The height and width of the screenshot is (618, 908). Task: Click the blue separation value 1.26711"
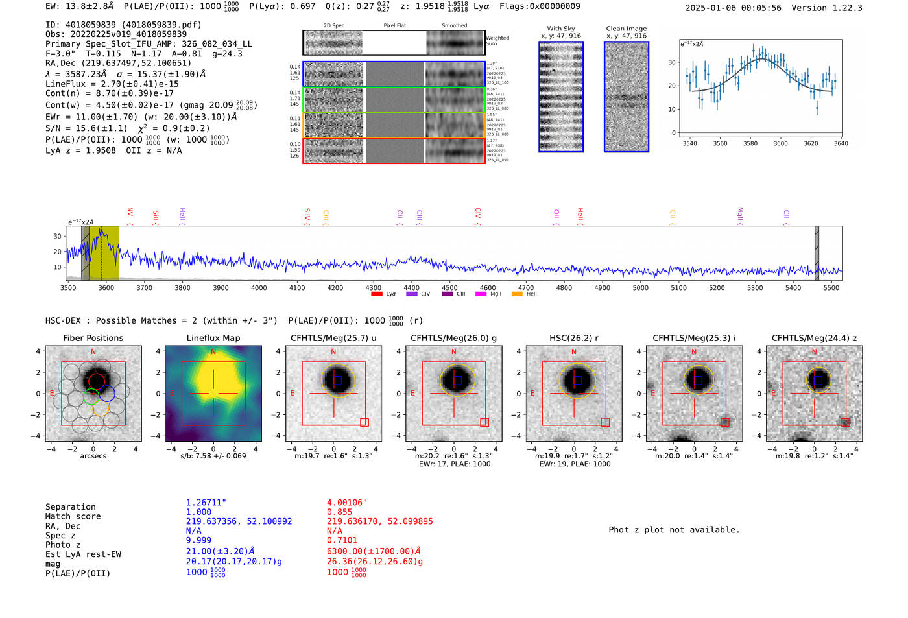pyautogui.click(x=206, y=503)
